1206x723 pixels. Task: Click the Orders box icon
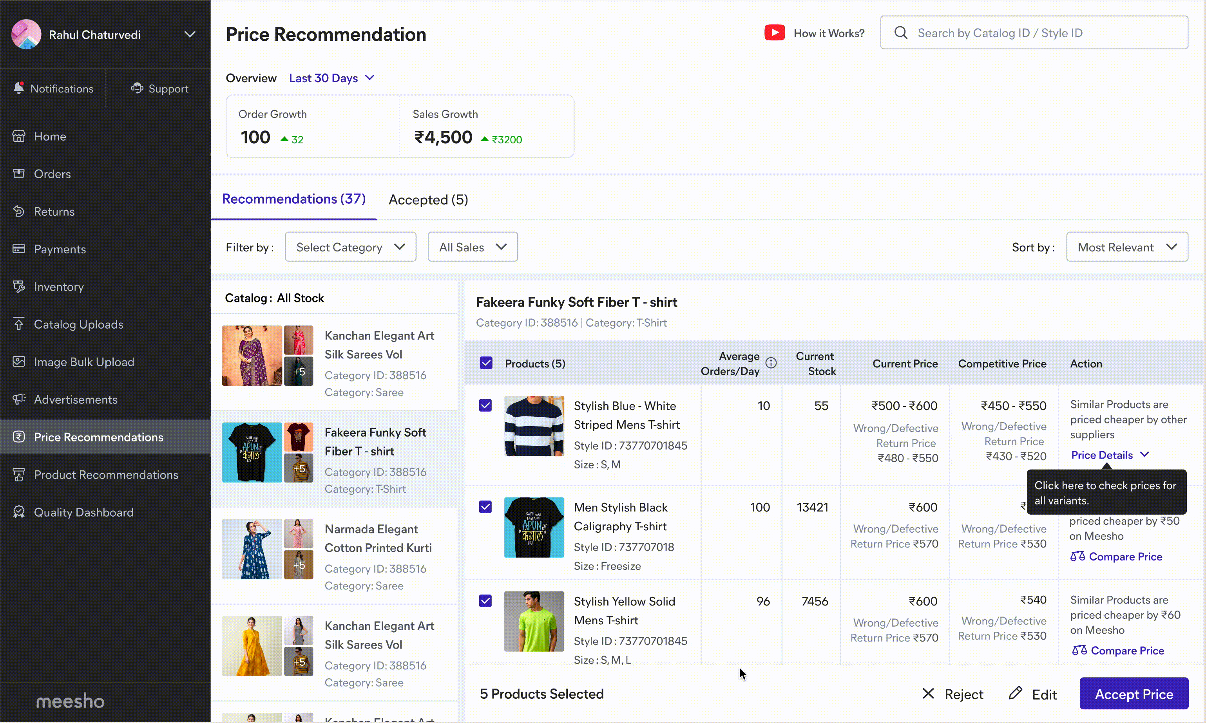19,174
